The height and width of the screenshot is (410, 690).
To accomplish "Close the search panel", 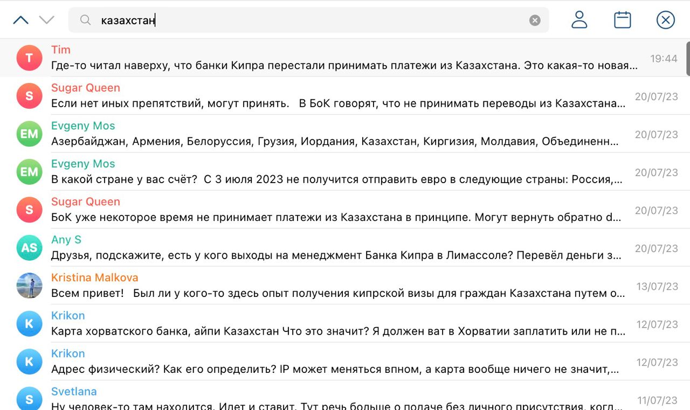I will tap(665, 20).
